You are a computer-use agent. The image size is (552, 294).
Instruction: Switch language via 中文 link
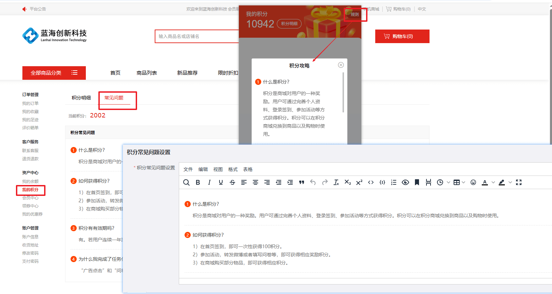[x=422, y=9]
